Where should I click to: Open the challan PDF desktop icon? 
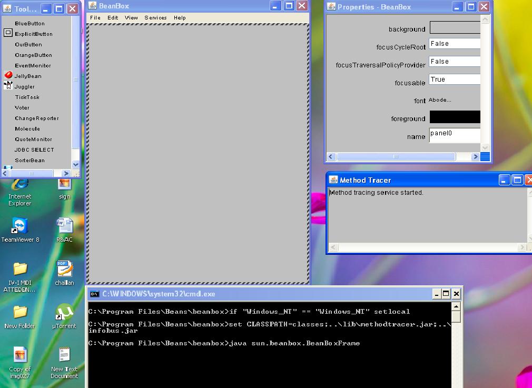(64, 268)
